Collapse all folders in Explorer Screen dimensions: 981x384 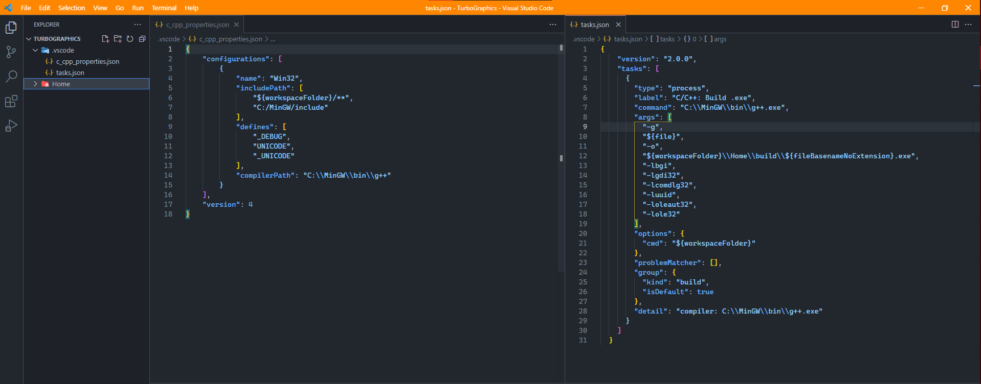point(142,39)
